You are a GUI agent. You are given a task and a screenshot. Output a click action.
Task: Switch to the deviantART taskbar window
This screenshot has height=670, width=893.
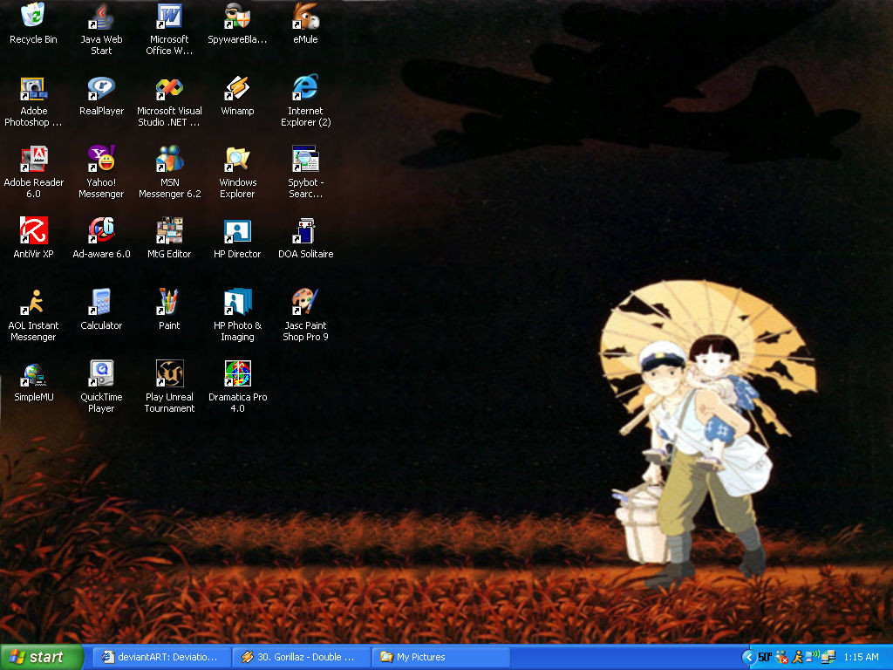point(161,657)
